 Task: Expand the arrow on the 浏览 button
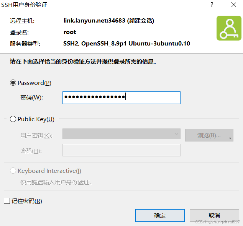coord(230,138)
